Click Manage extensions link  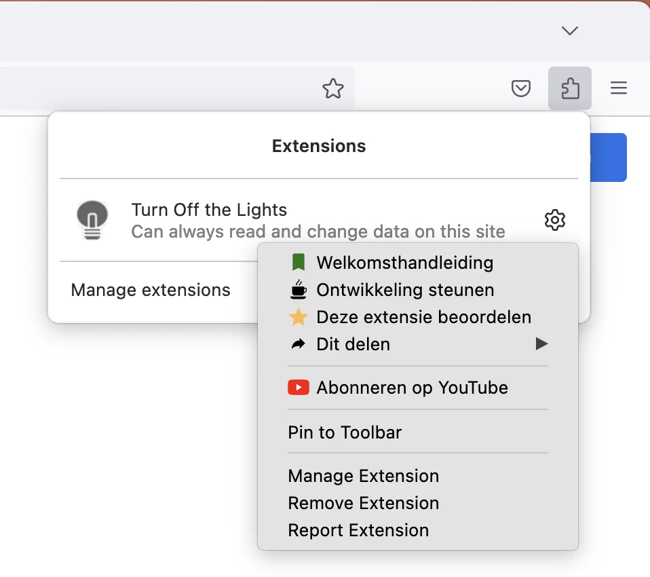[x=151, y=290]
